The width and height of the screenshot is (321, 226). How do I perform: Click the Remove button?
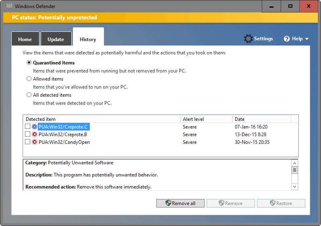pos(231,203)
